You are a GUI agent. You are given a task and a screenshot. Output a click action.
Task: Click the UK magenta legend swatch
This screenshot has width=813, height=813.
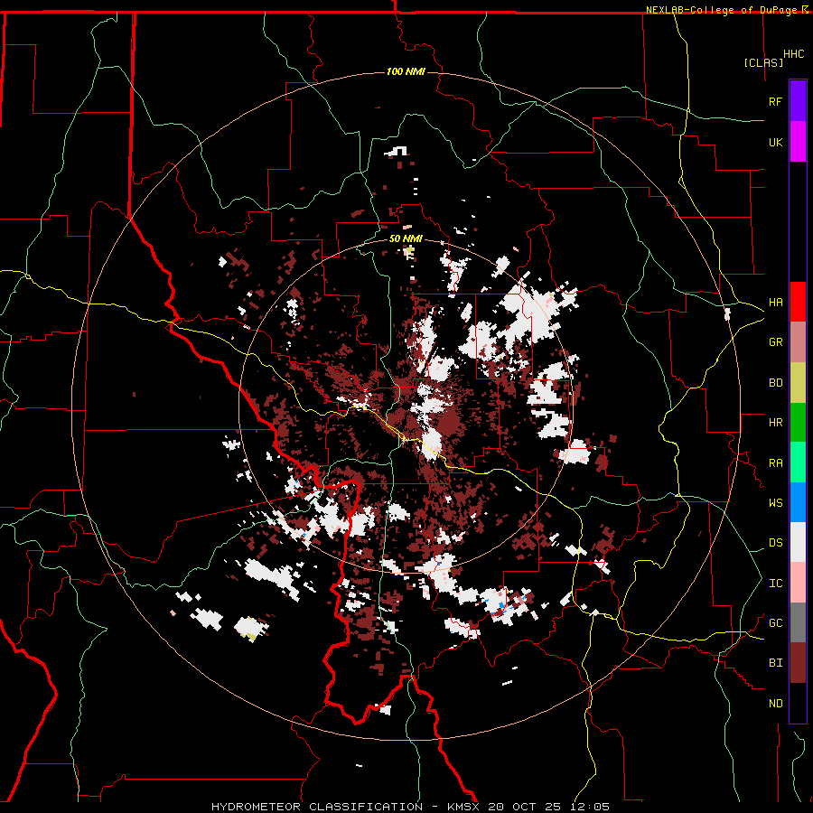[x=798, y=142]
